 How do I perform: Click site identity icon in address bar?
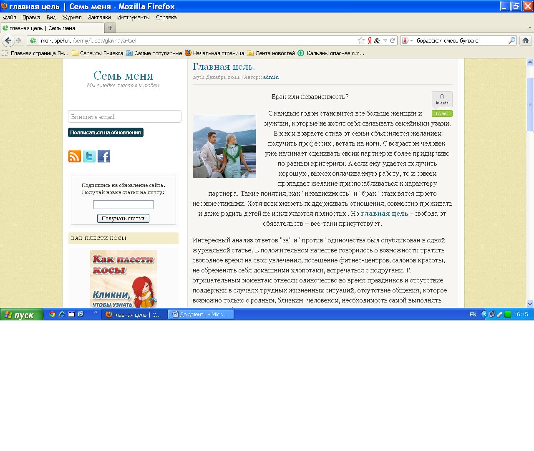(x=33, y=40)
